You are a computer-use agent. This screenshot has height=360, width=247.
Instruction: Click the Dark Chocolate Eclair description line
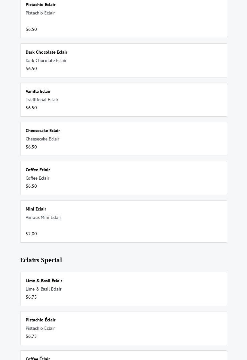tap(46, 60)
